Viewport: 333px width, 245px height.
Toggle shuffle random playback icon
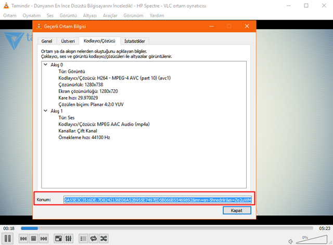tap(104, 239)
